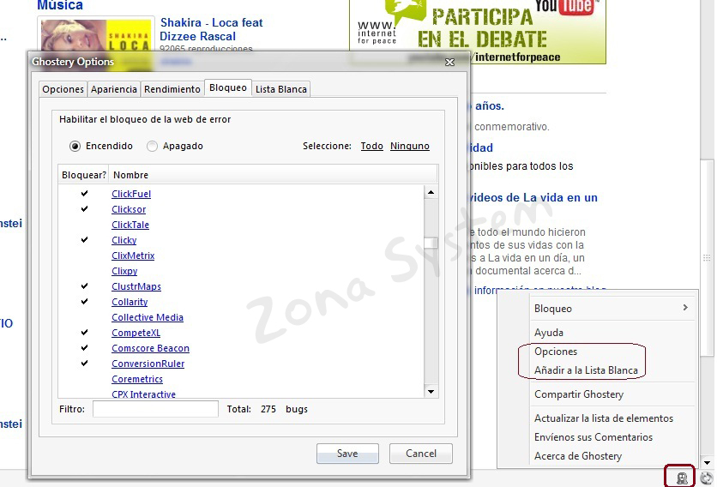717x487 pixels.
Task: Uncheck the Comscore Beacon block checkmark
Action: (x=85, y=347)
